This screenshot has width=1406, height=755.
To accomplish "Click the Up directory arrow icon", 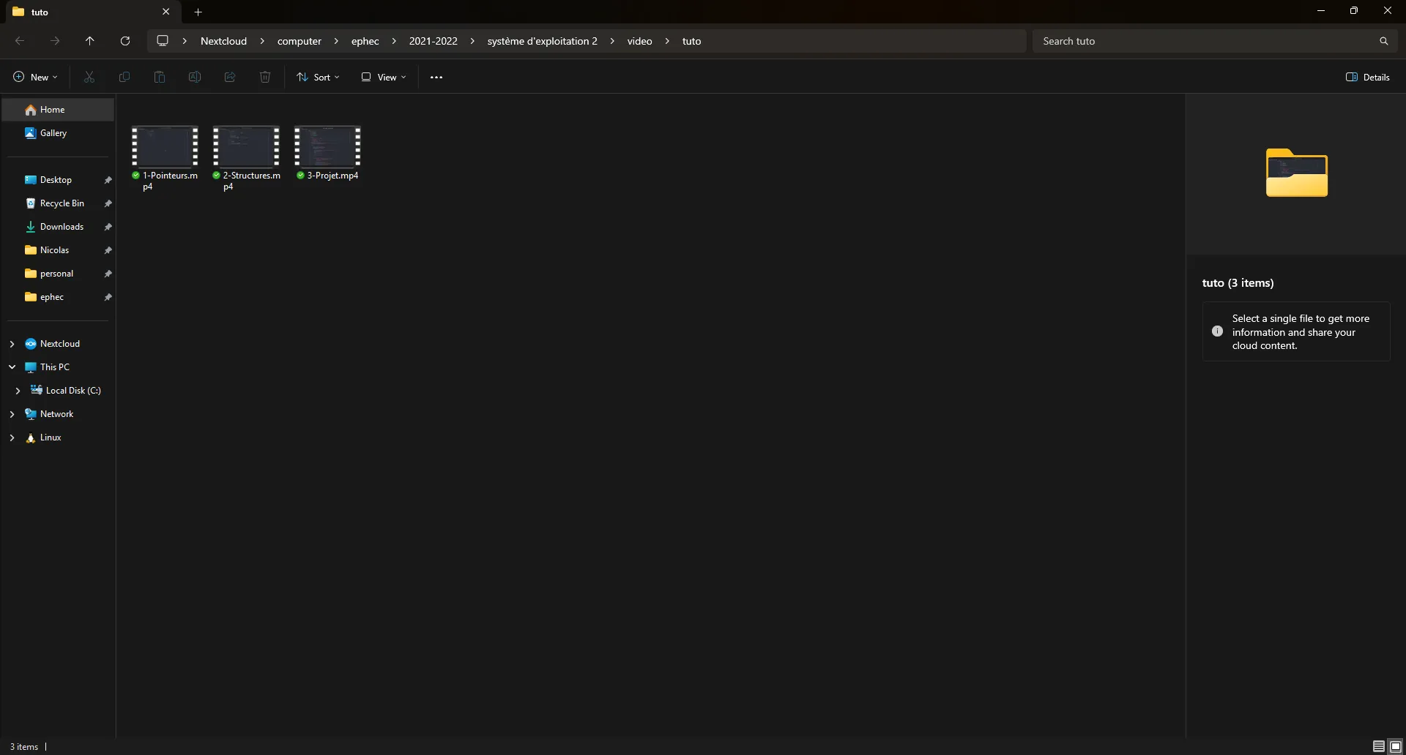I will 90,41.
